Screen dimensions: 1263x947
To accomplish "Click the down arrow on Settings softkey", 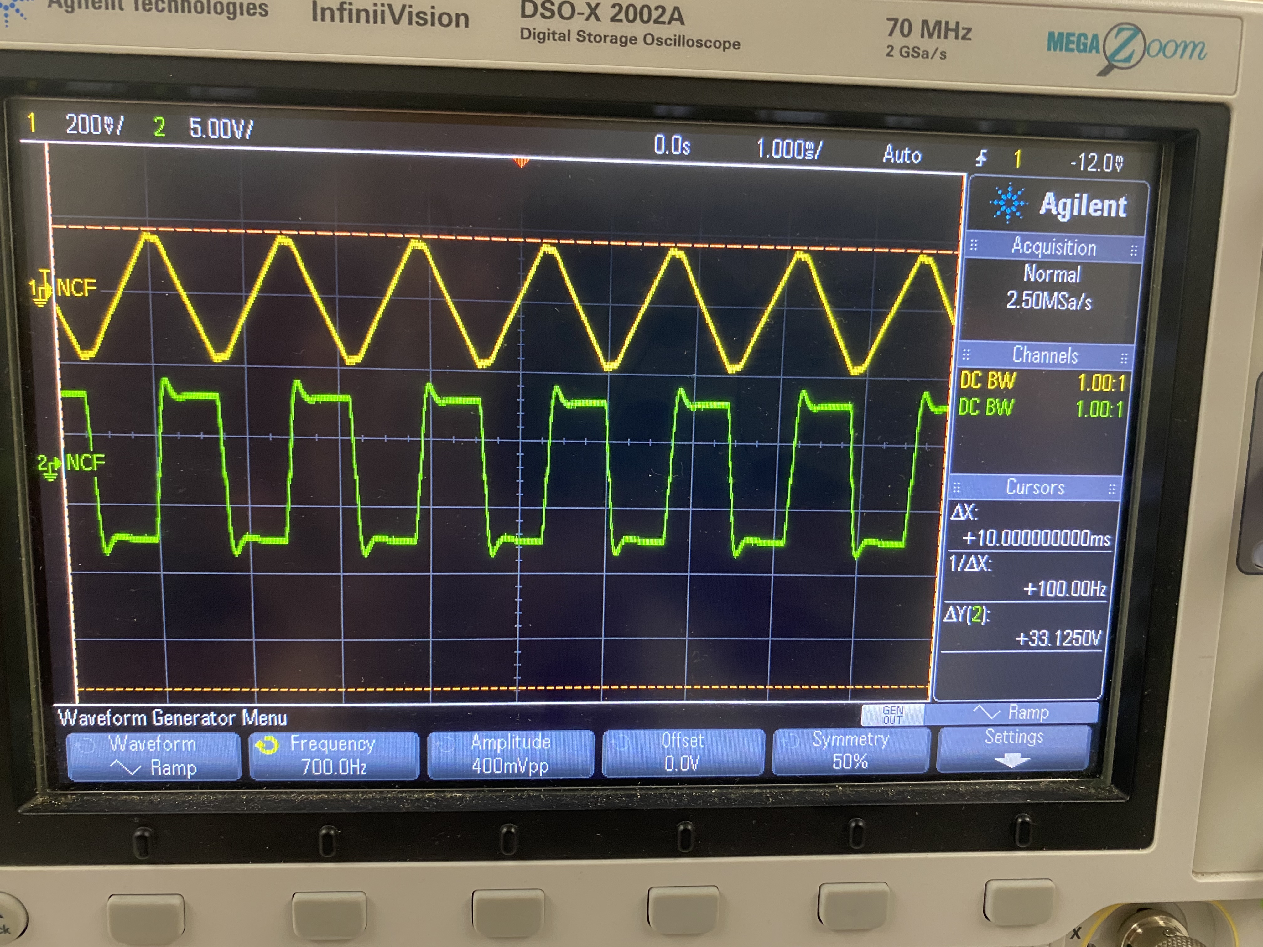I will (1012, 761).
